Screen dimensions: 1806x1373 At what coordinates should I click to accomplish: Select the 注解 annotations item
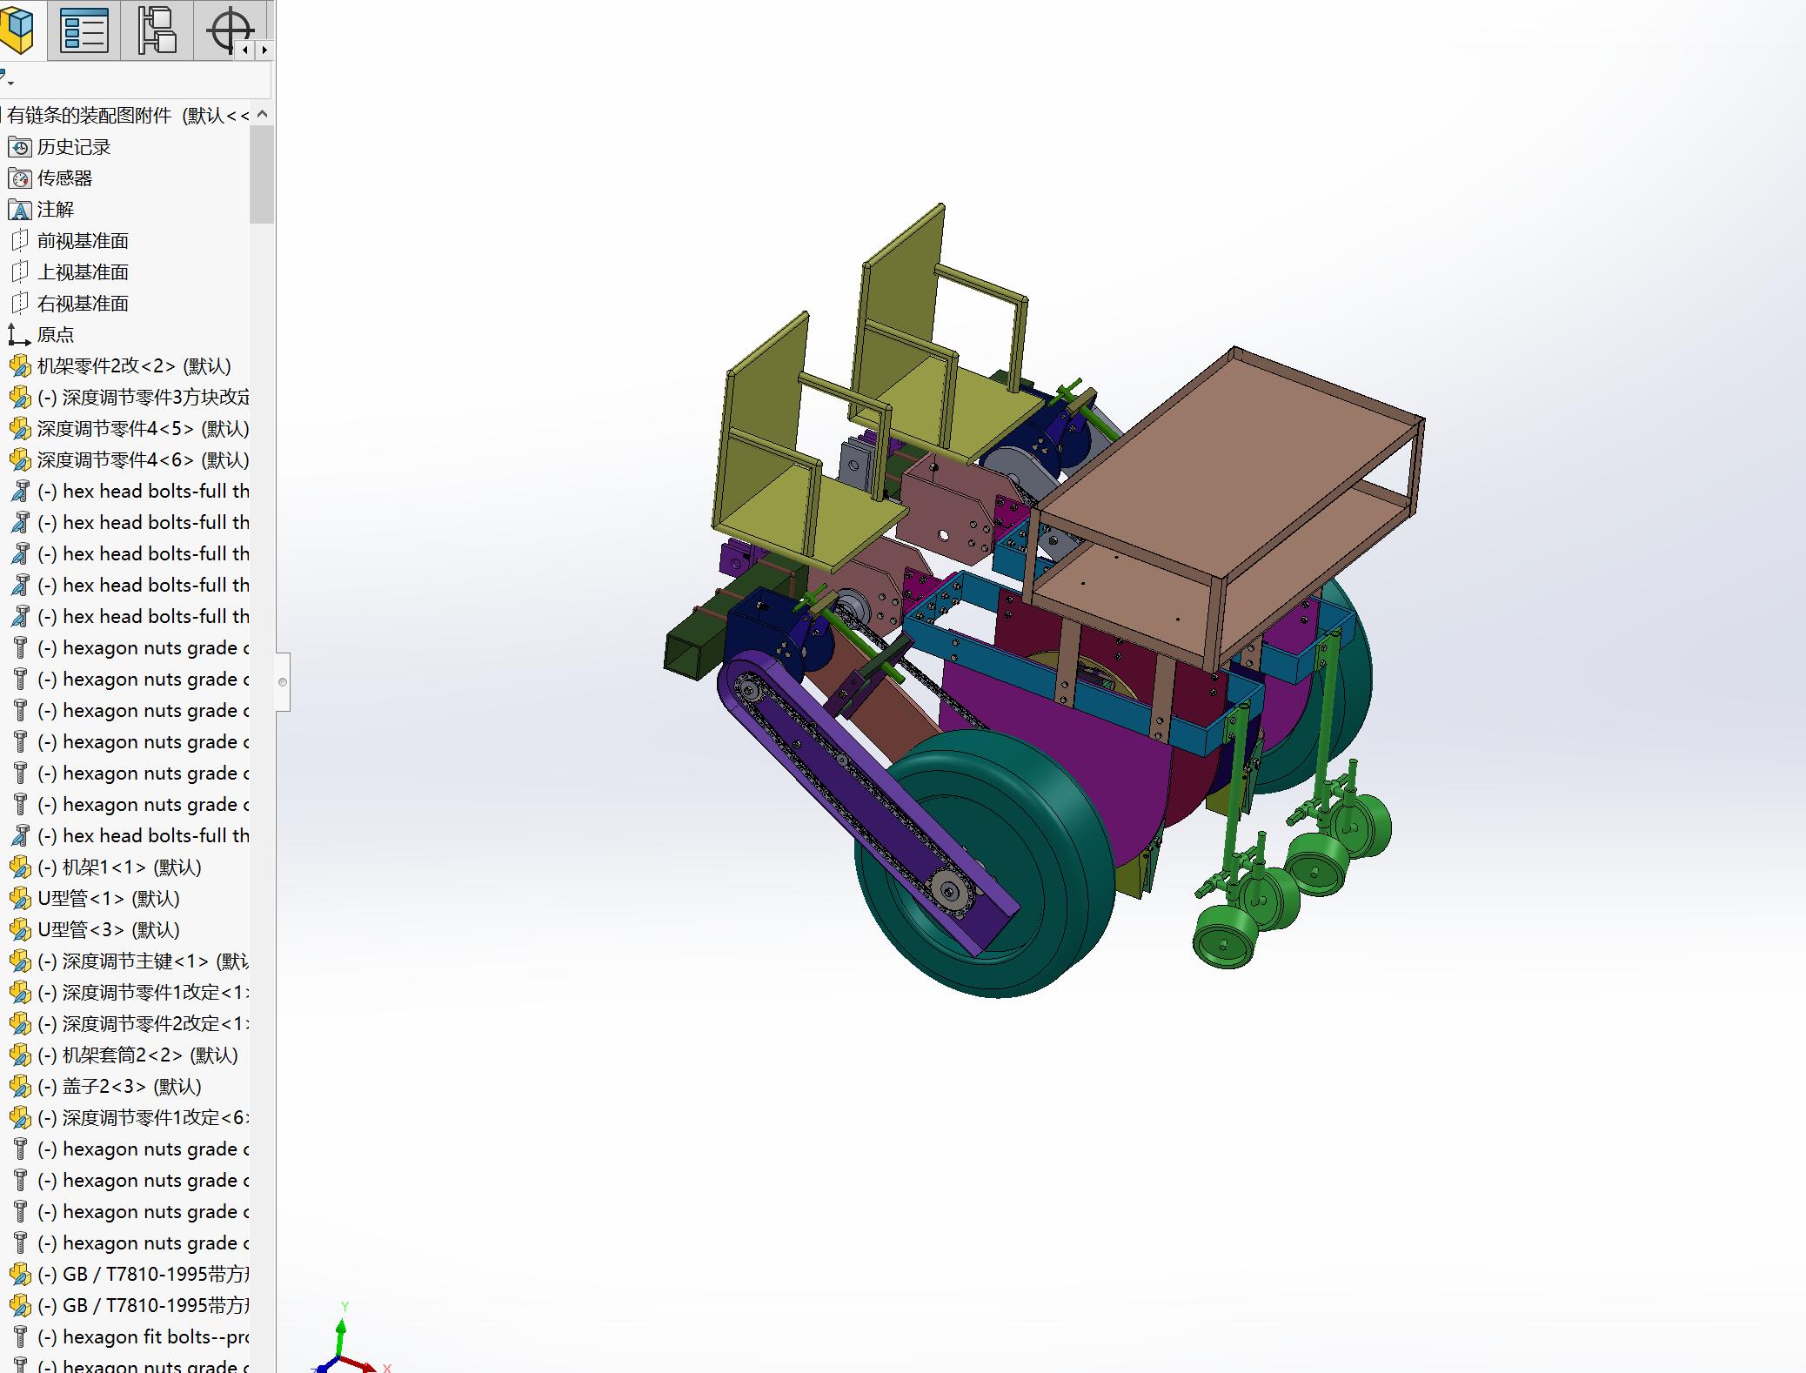(x=55, y=210)
